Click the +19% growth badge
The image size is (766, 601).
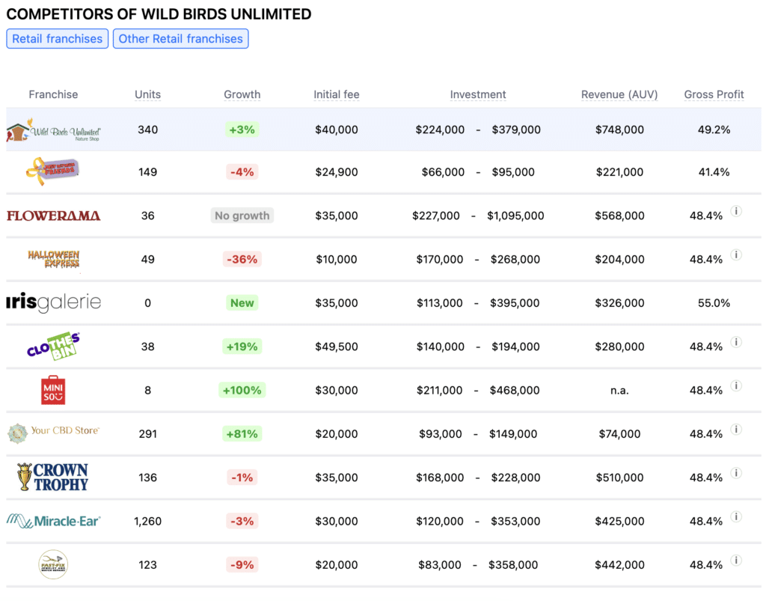click(242, 347)
